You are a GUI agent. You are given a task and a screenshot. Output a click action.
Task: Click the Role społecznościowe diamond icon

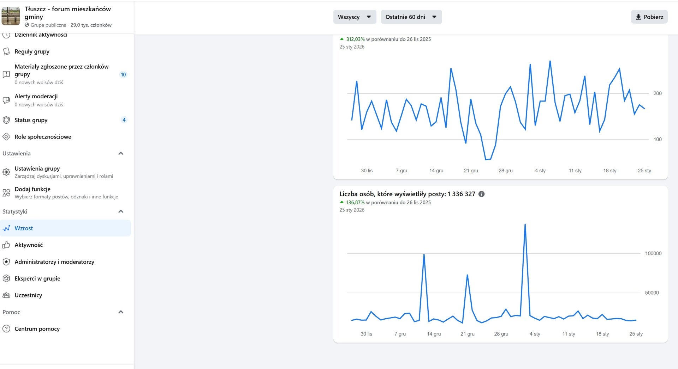[x=6, y=137]
